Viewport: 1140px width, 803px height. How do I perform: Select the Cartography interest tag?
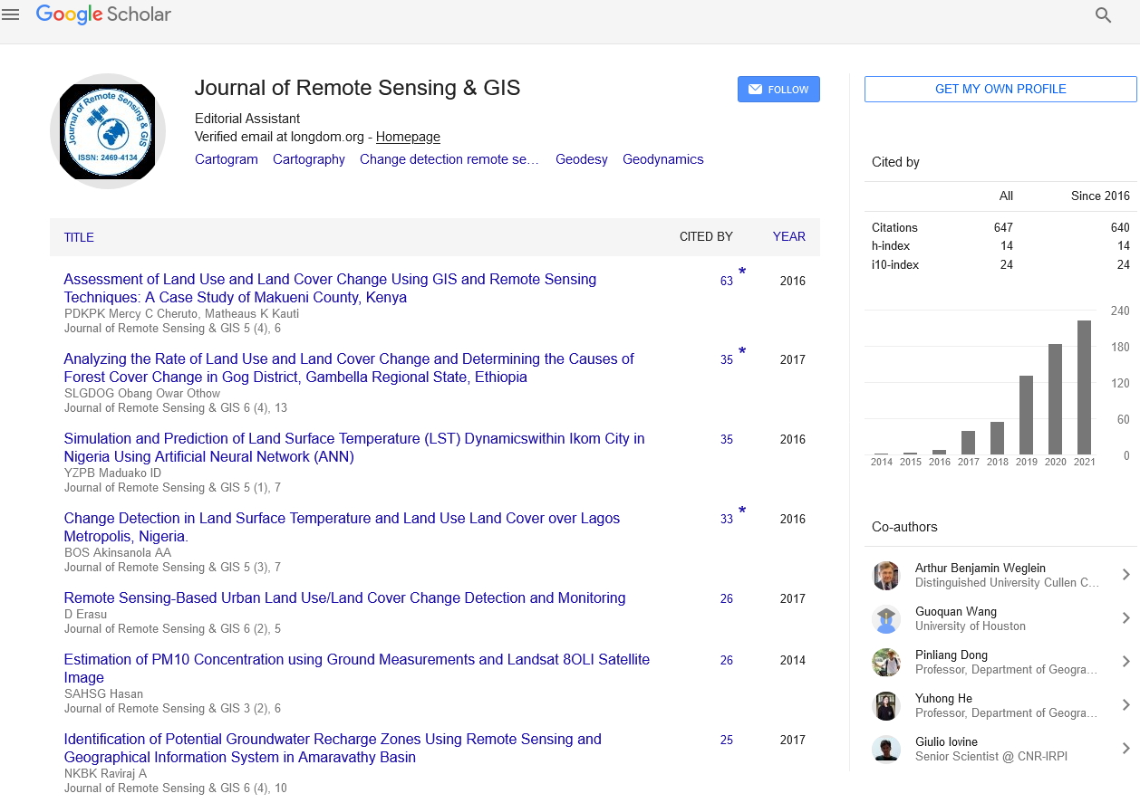[309, 159]
